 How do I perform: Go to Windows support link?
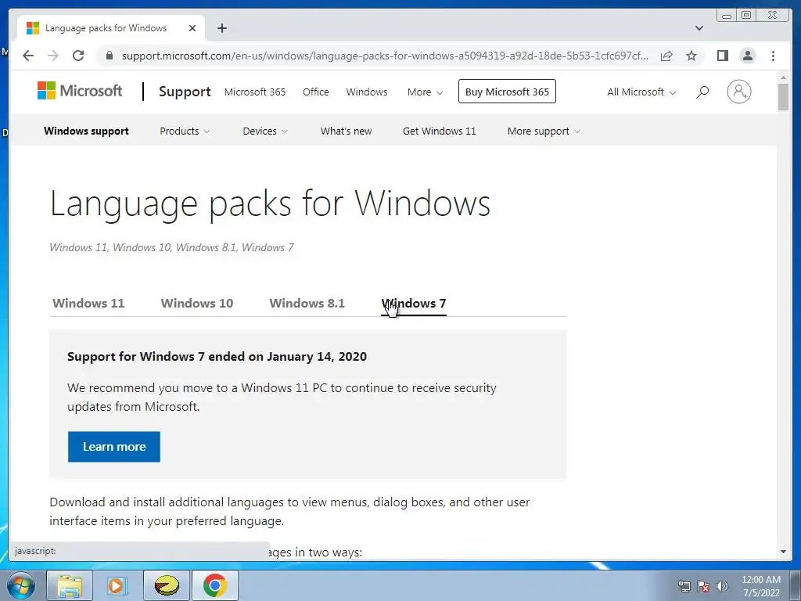coord(86,131)
